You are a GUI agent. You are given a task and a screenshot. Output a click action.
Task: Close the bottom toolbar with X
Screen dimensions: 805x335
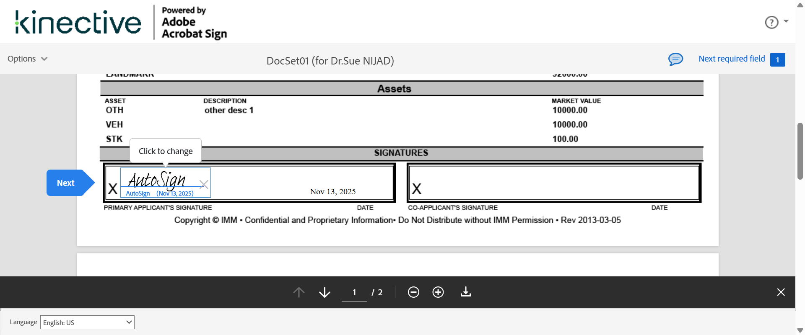coord(781,292)
